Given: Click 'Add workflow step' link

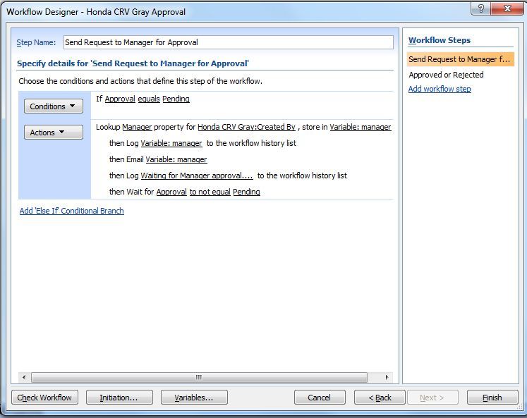Looking at the screenshot, I should click(x=440, y=89).
